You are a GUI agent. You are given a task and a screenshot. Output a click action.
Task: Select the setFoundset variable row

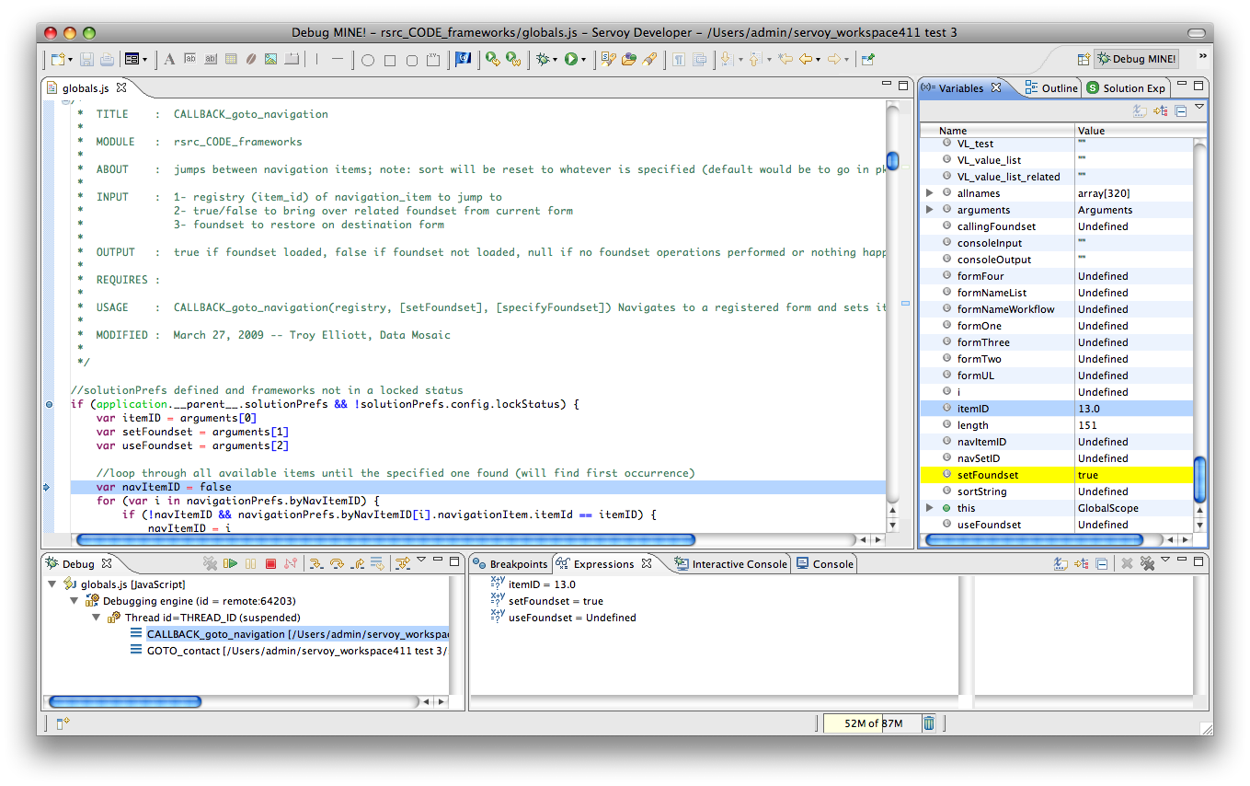1056,475
